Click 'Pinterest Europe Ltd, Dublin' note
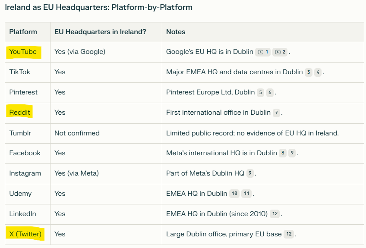Screen dimensions: 366x248 click(210, 92)
